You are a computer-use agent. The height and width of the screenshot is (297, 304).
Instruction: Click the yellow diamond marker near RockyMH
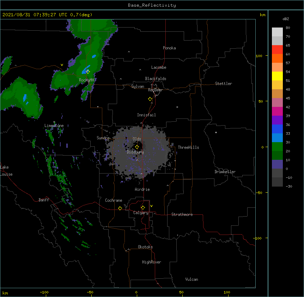pyautogui.click(x=88, y=72)
